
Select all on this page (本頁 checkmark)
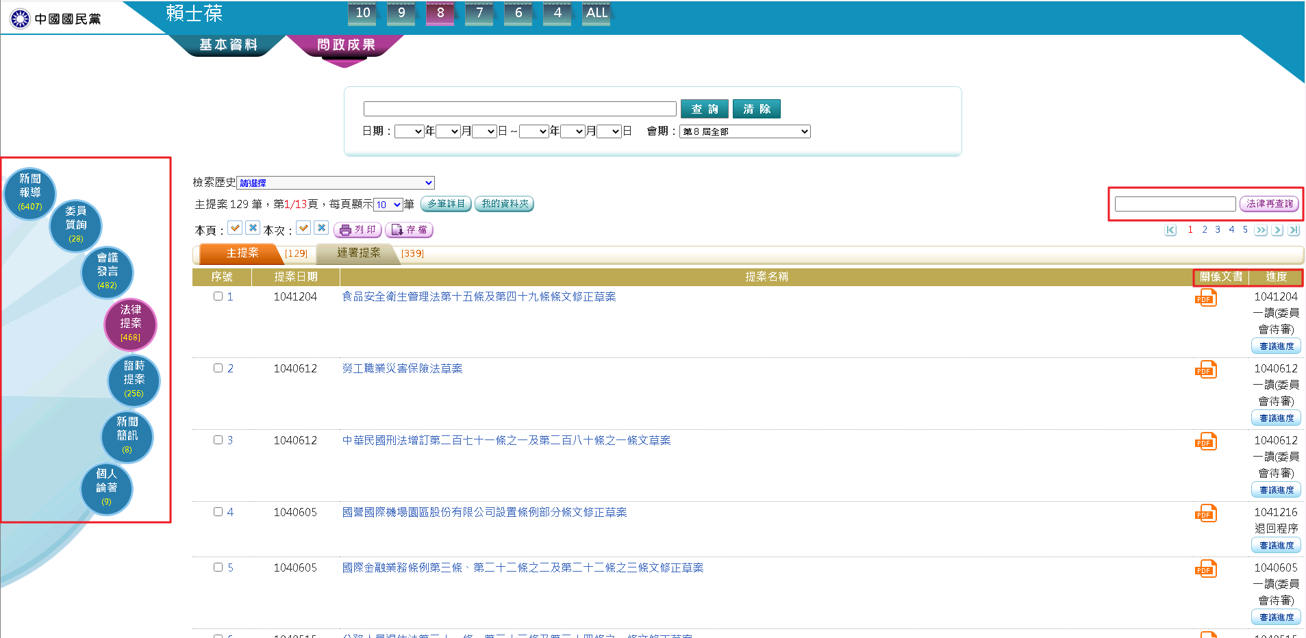235,228
